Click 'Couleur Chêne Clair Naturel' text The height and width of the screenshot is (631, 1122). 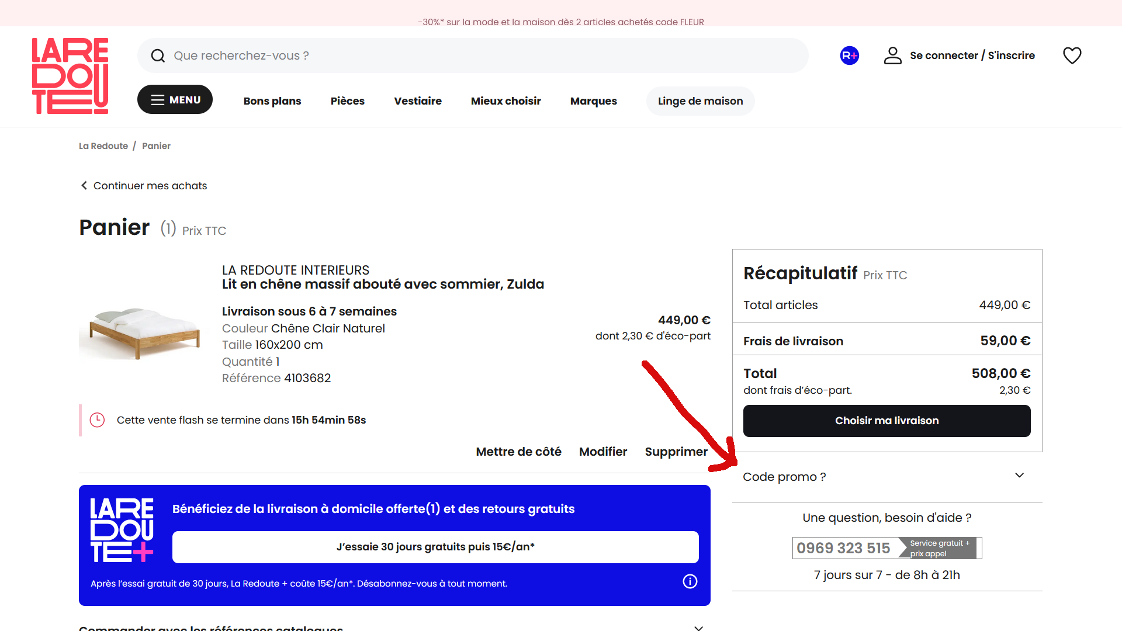303,328
